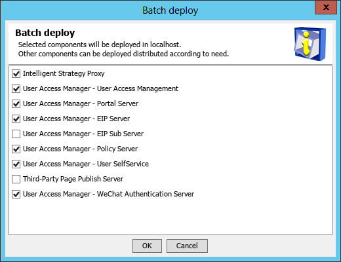
Task: Select the Intelligent Strategy Proxy label text
Action: pos(64,73)
